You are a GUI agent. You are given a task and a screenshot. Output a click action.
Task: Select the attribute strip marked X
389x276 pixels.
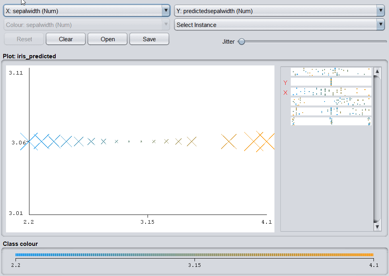point(331,92)
